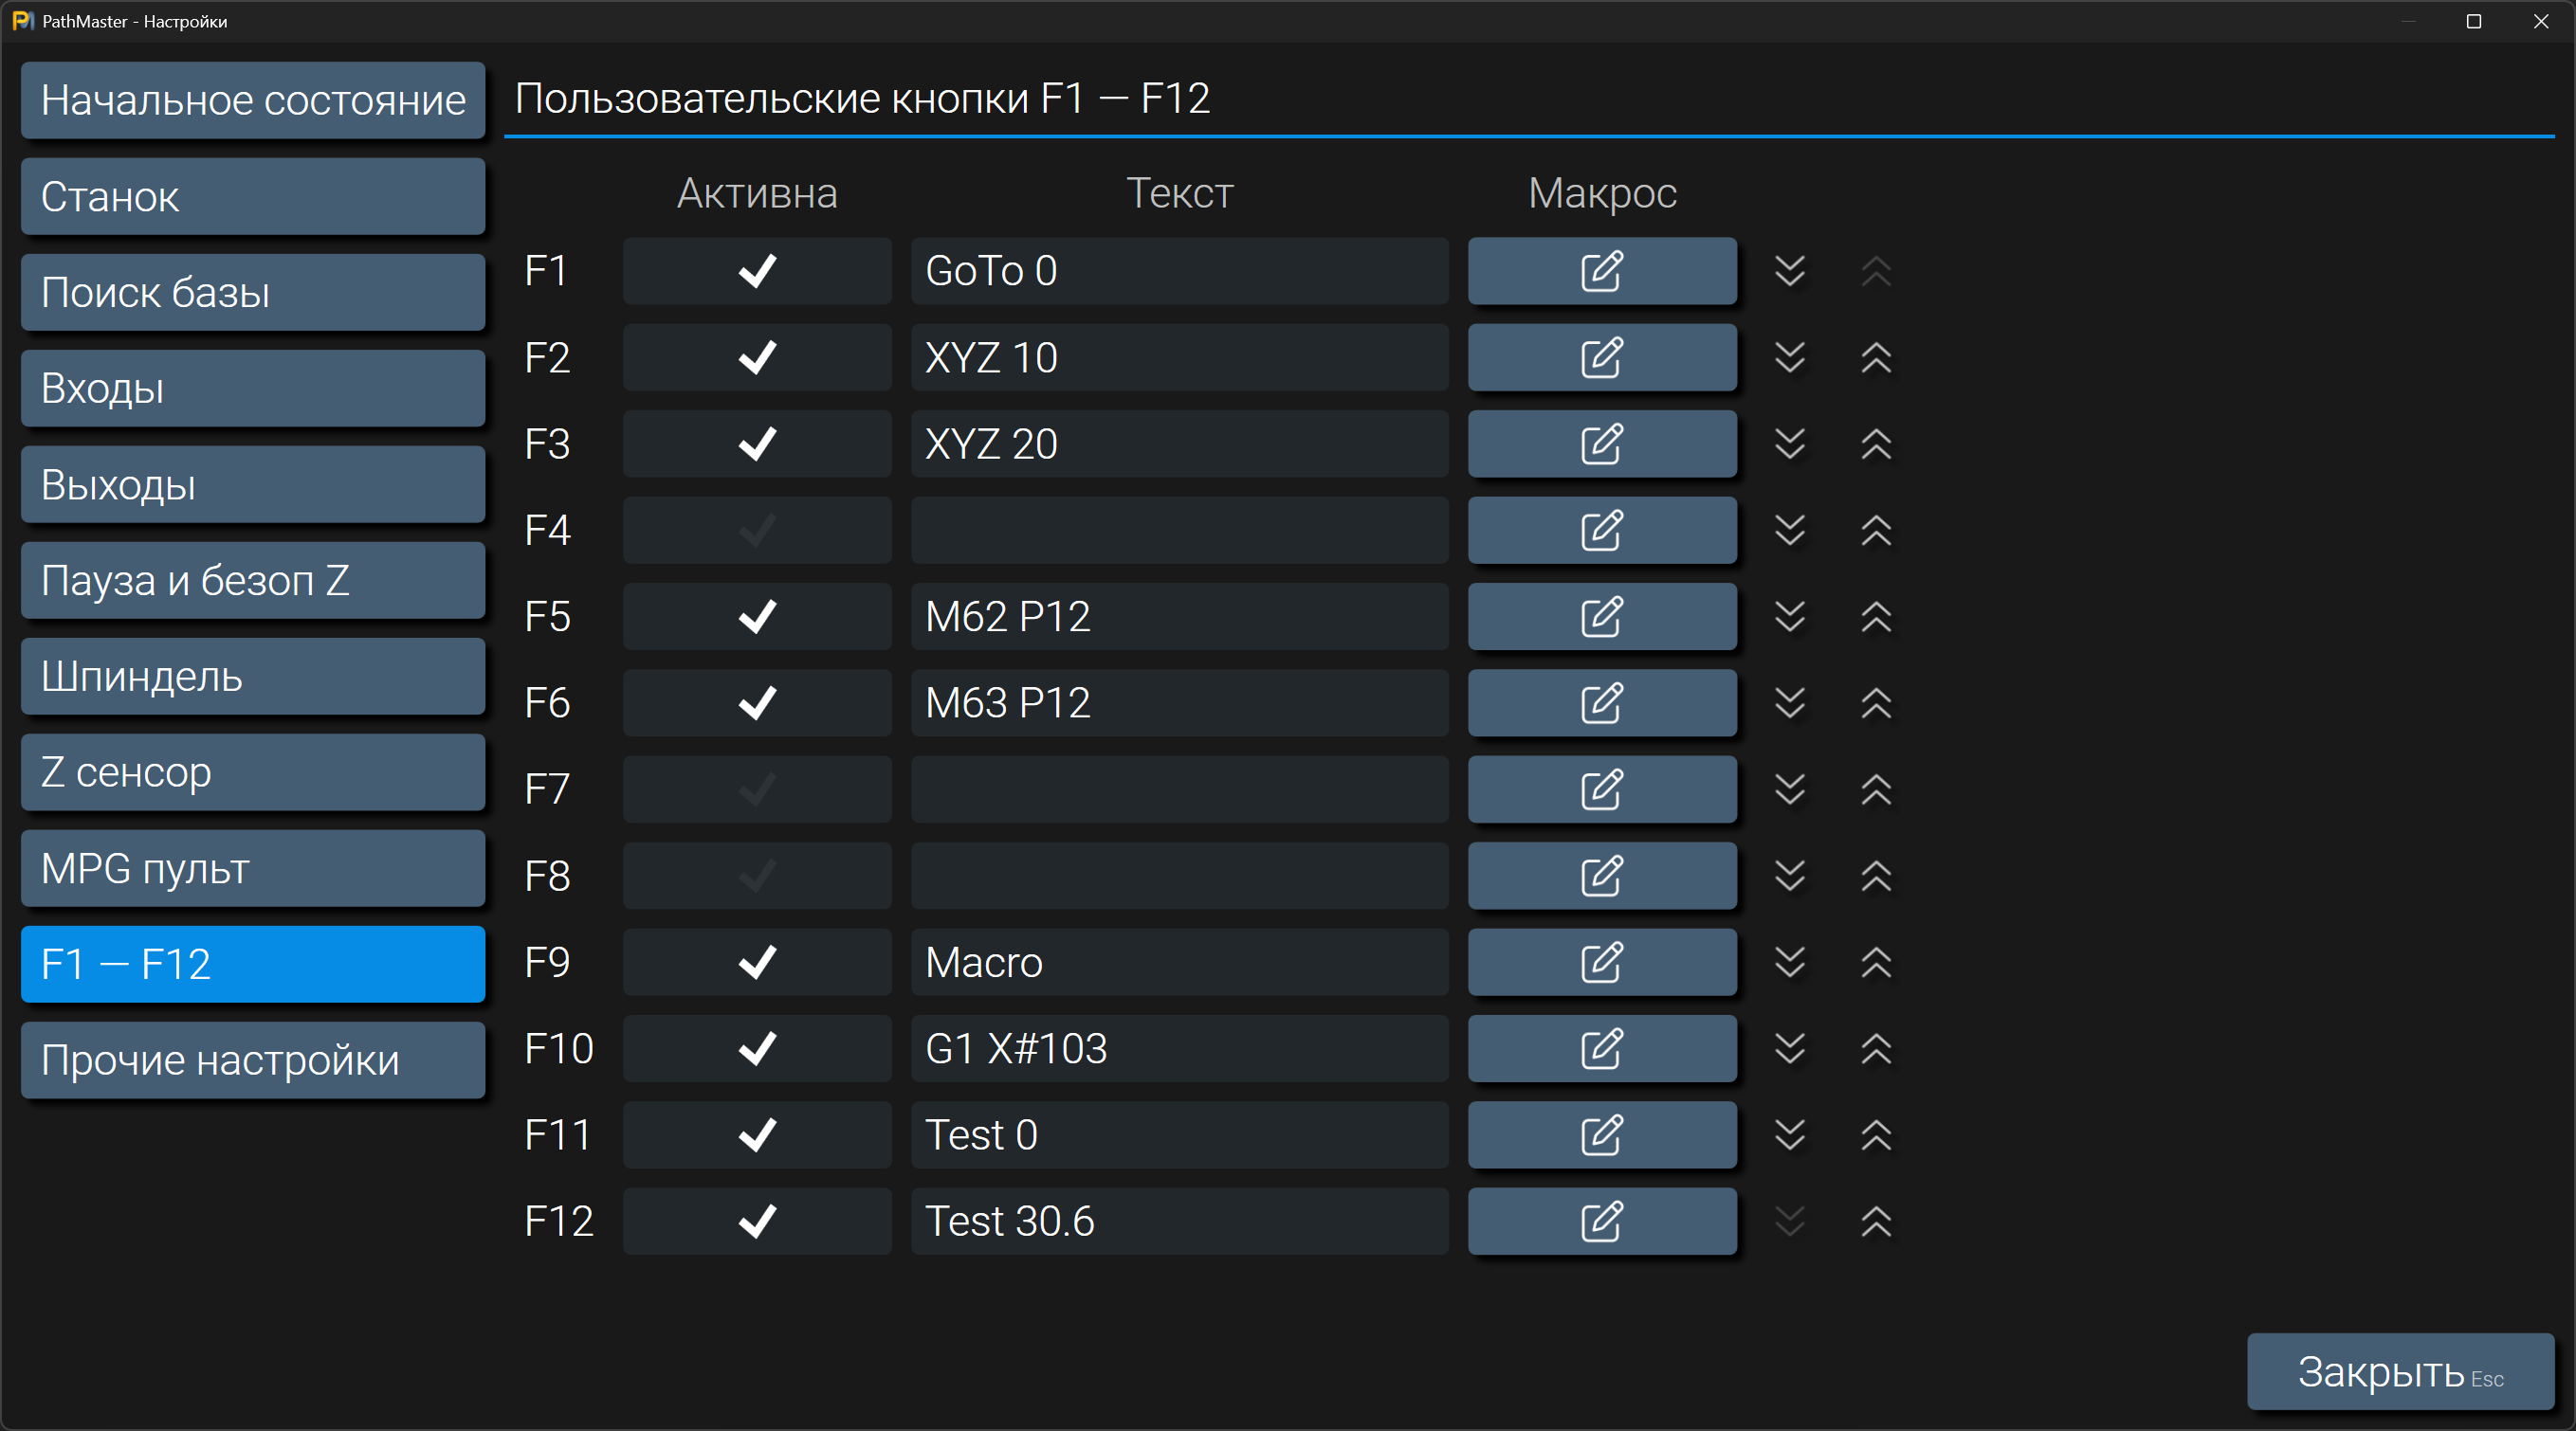
Task: Edit the macro for F1 GoTo 0
Action: pyautogui.click(x=1601, y=271)
